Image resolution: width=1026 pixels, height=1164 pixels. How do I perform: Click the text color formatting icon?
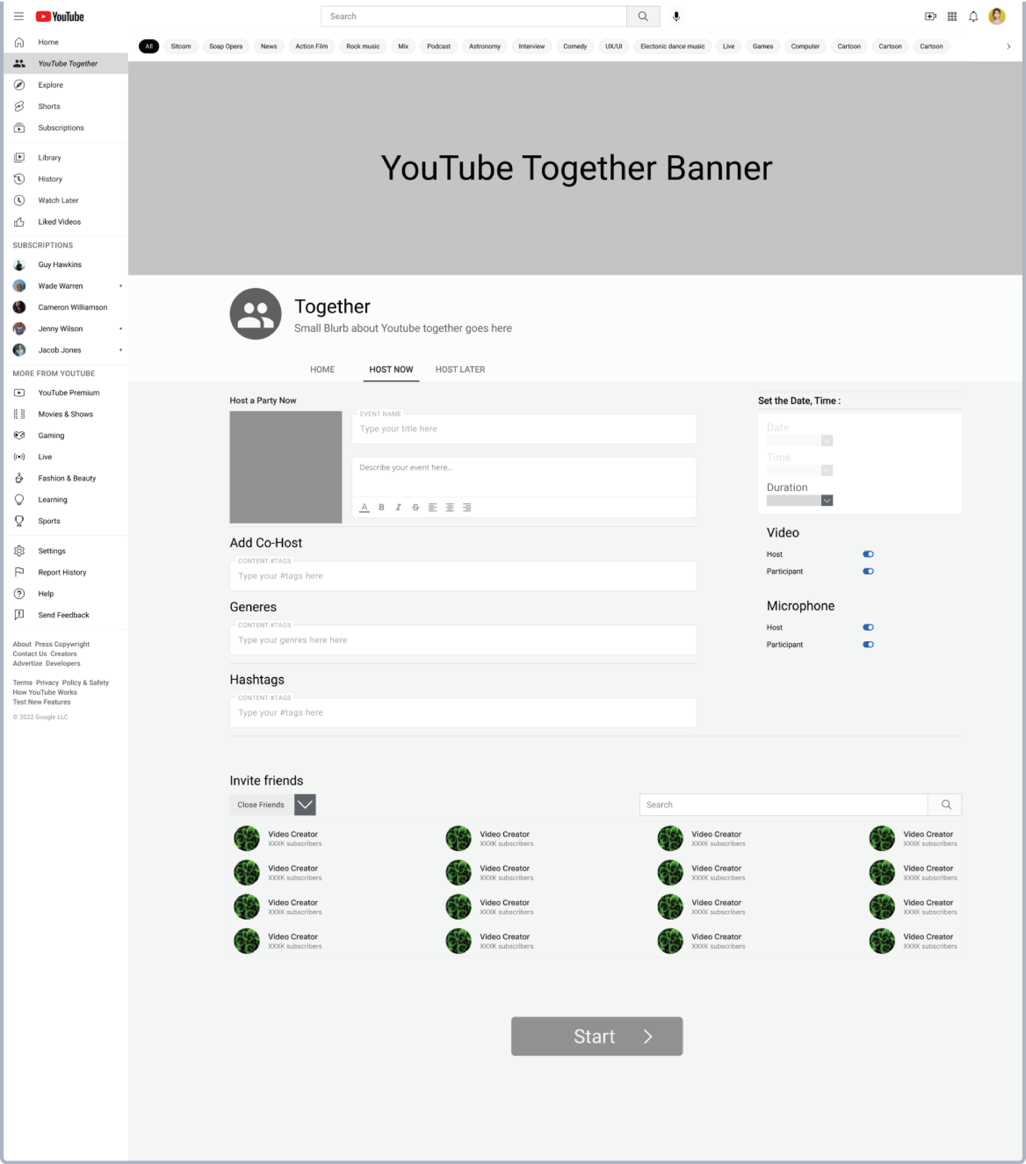click(x=364, y=507)
